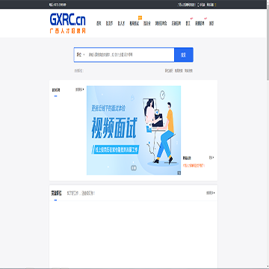This screenshot has width=269, height=269.
Task: Click the blue search button
Action: pyautogui.click(x=184, y=55)
